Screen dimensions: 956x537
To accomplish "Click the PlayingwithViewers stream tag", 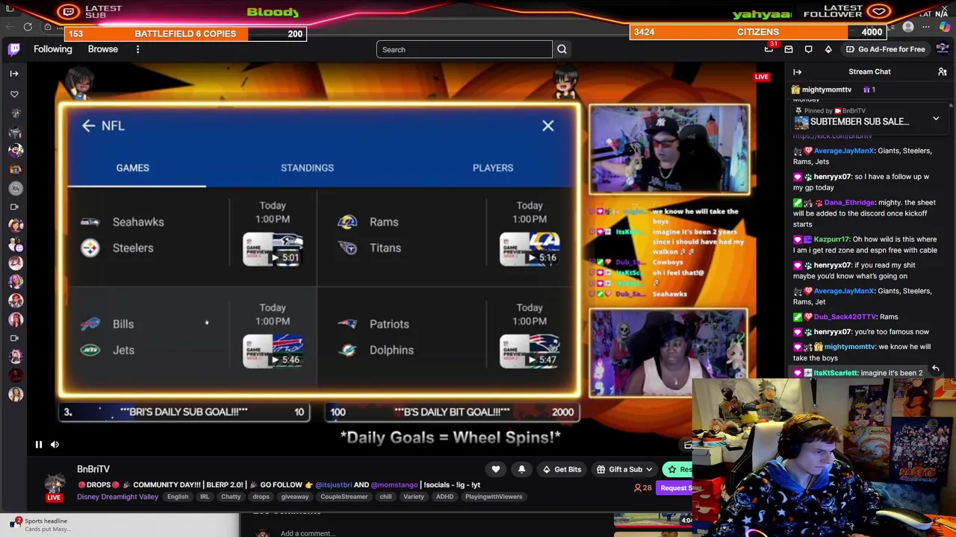I will tap(493, 497).
